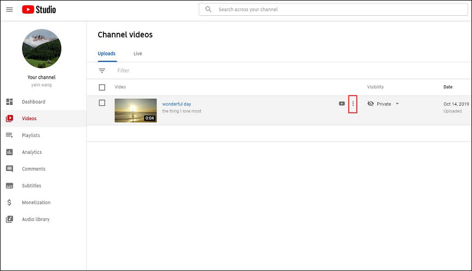
Task: Click the Your channel label
Action: pyautogui.click(x=42, y=77)
